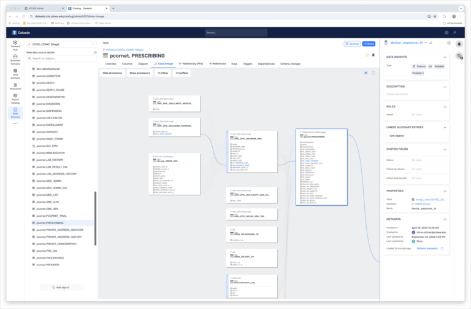Switch to the Diagram tab
Viewport: 471px width, 309px height.
tap(143, 64)
